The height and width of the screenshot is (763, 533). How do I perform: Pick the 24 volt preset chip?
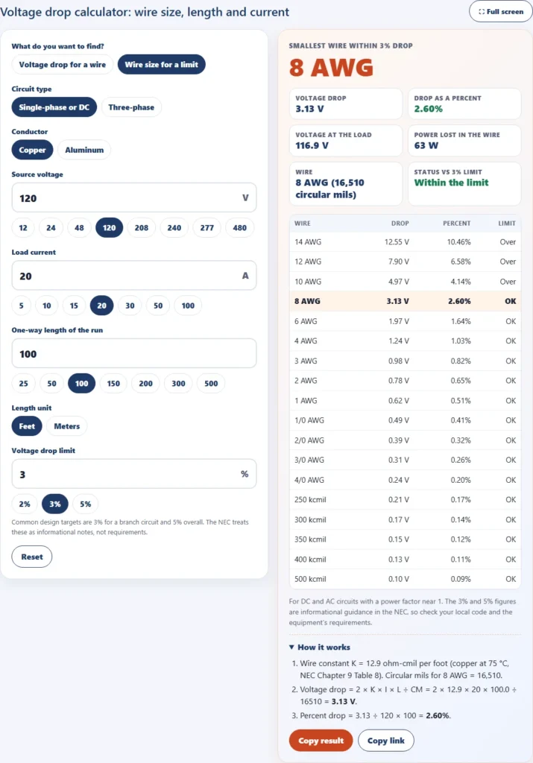(51, 227)
